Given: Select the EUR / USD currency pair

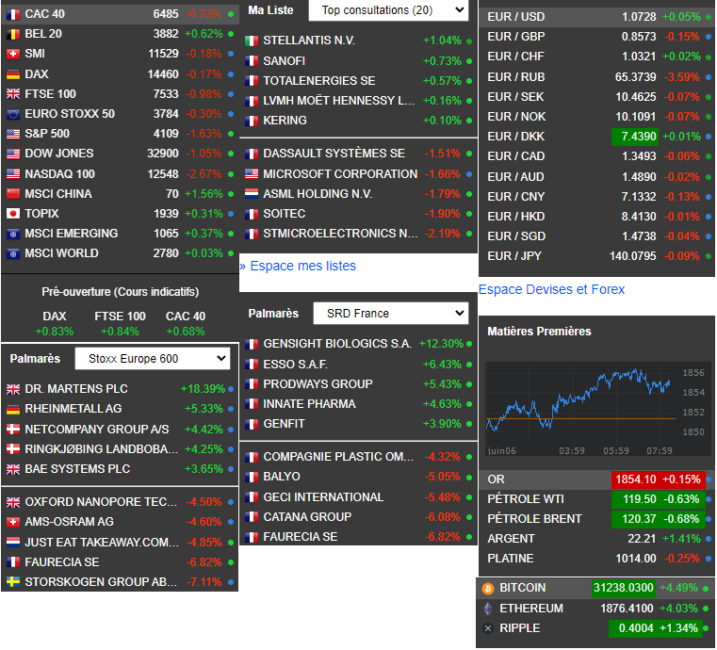Looking at the screenshot, I should [596, 17].
